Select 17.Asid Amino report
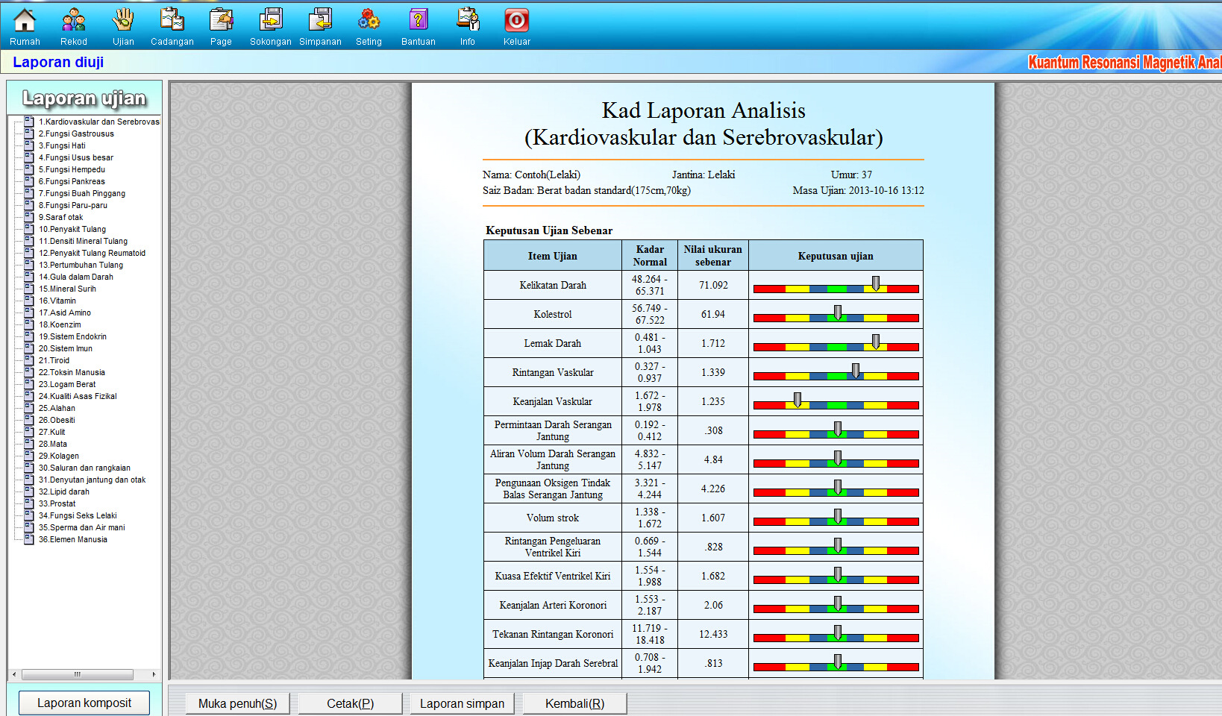Viewport: 1222px width, 716px height. [x=65, y=313]
